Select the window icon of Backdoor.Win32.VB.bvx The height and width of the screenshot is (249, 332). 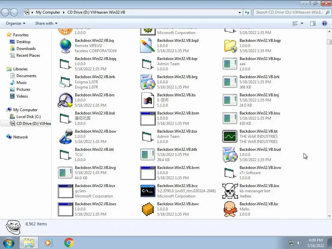click(x=65, y=191)
